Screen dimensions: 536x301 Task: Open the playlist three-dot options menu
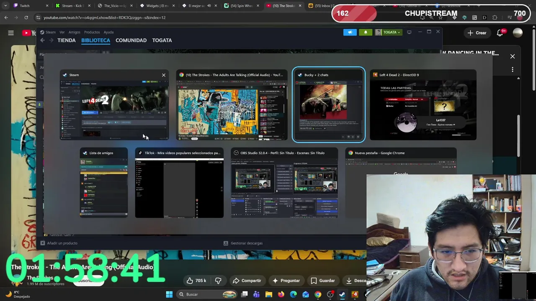click(x=513, y=70)
